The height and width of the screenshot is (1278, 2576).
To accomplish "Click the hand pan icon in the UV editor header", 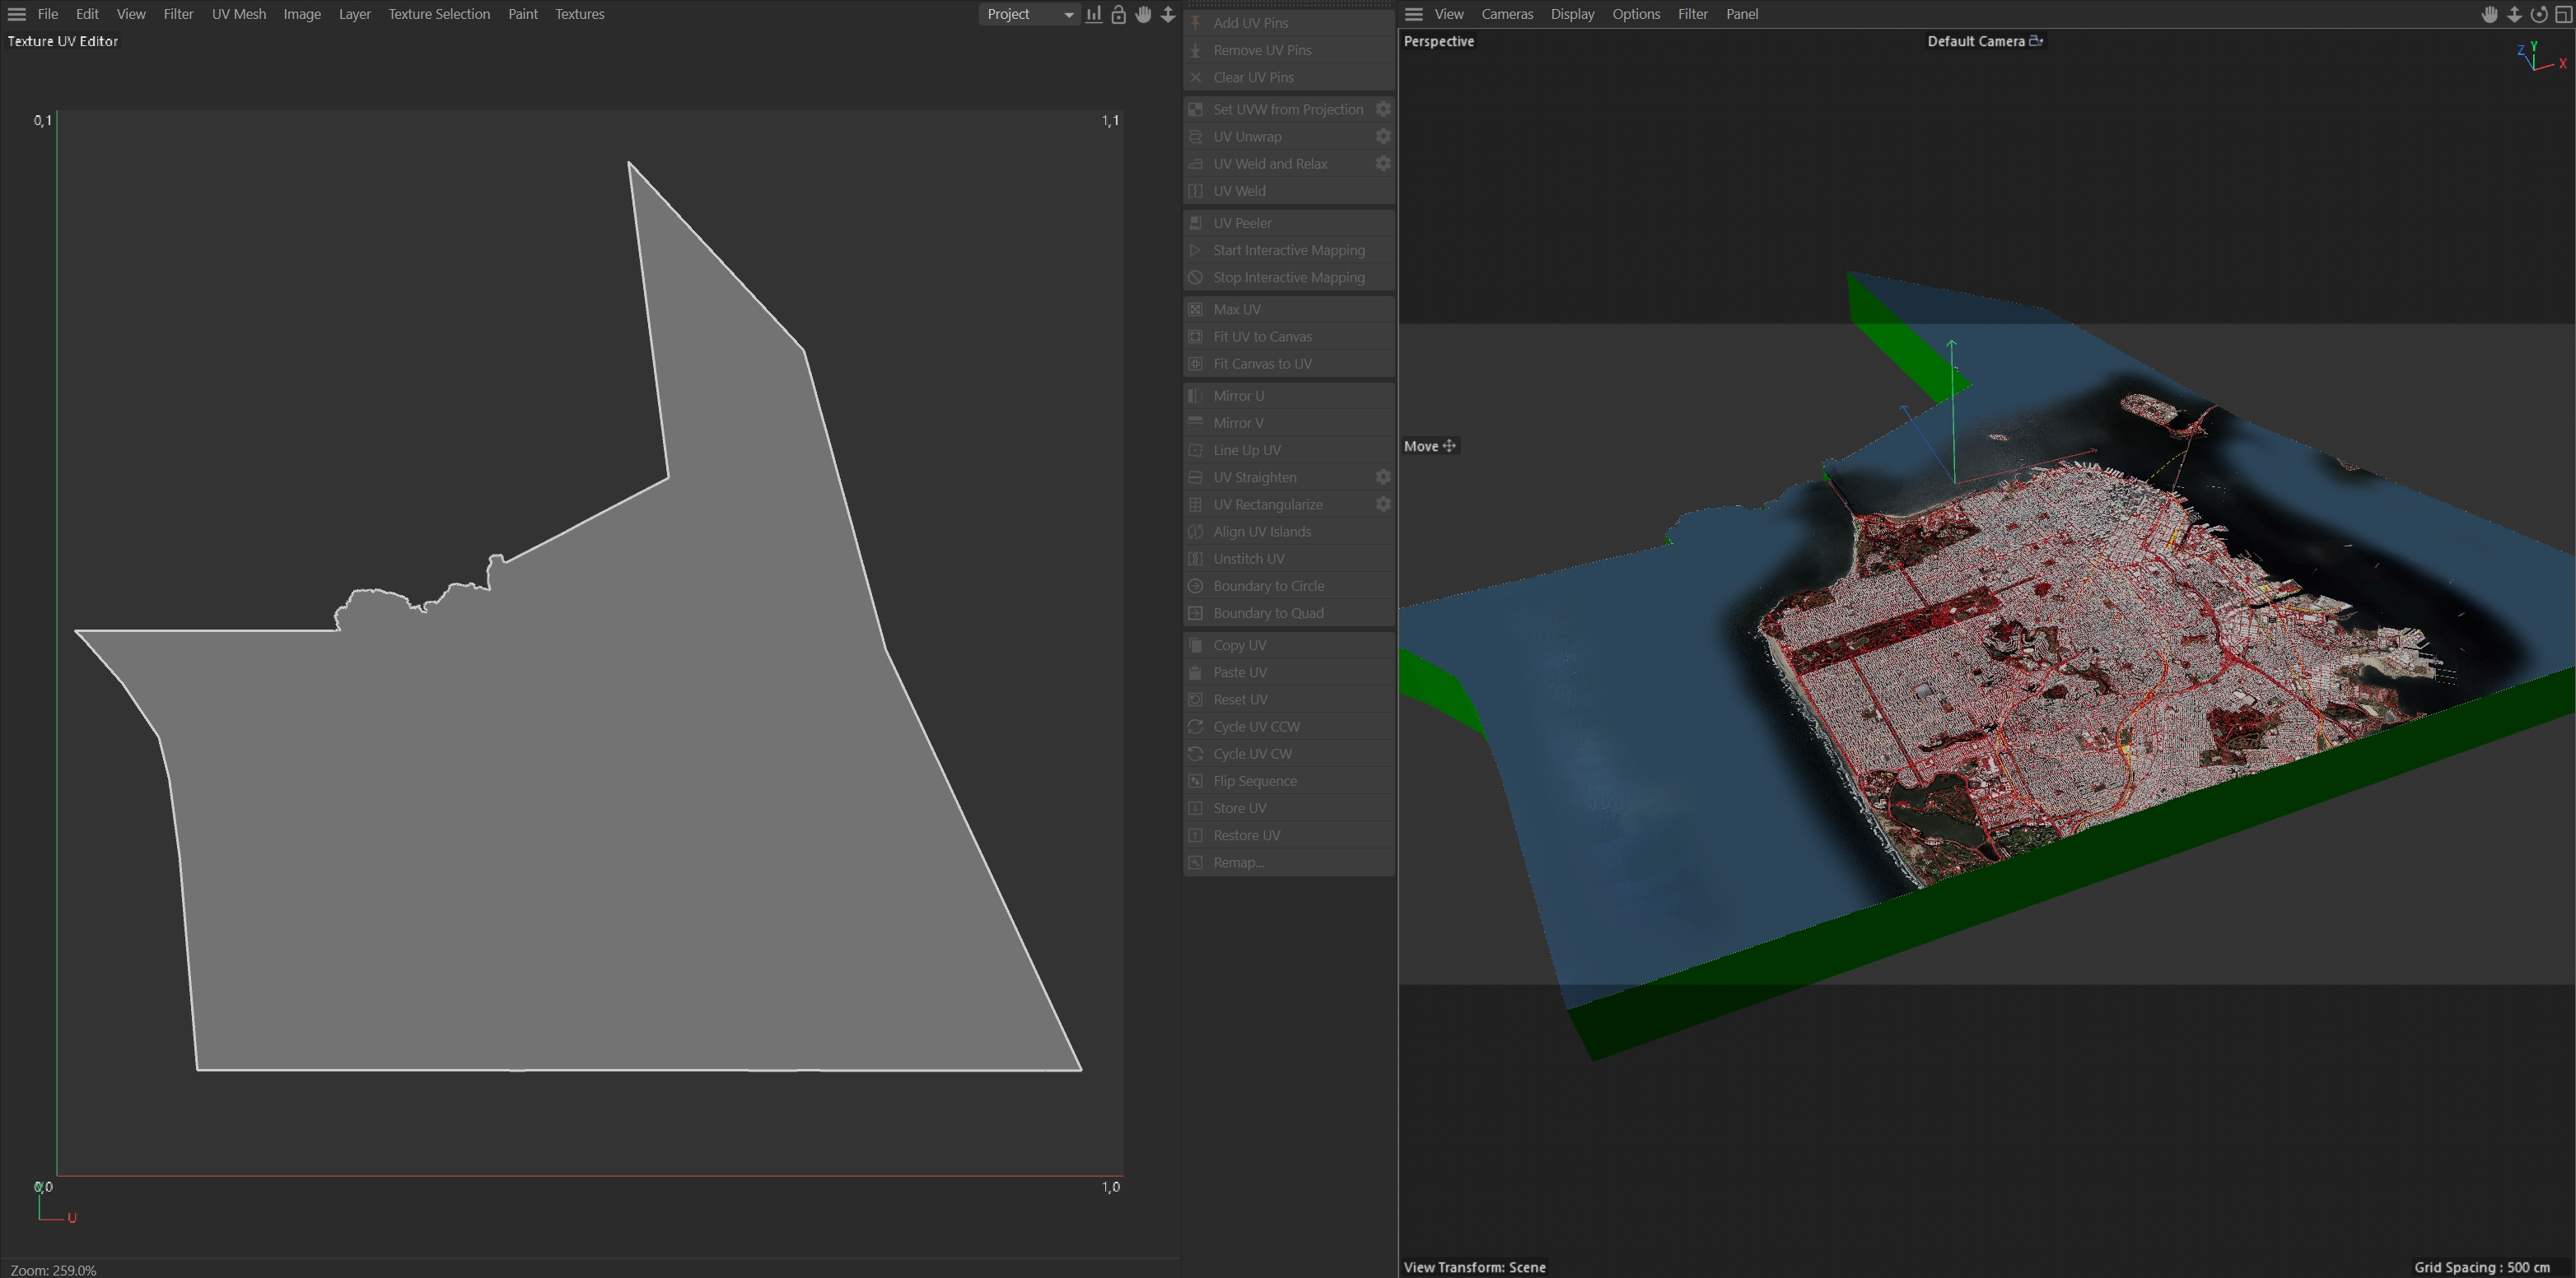I will [x=1143, y=14].
